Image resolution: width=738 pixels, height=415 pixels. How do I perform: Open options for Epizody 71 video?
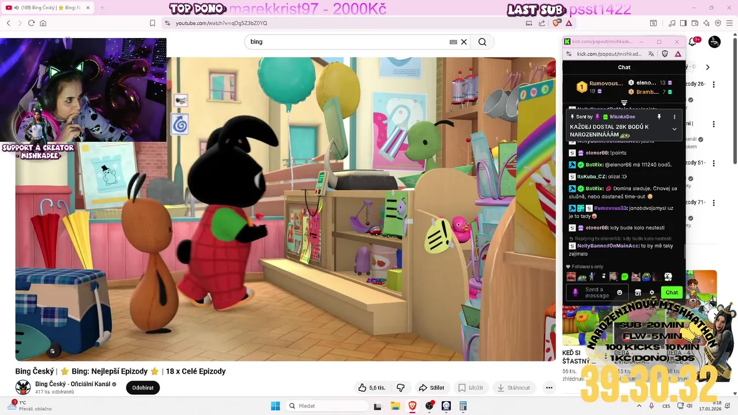(714, 203)
